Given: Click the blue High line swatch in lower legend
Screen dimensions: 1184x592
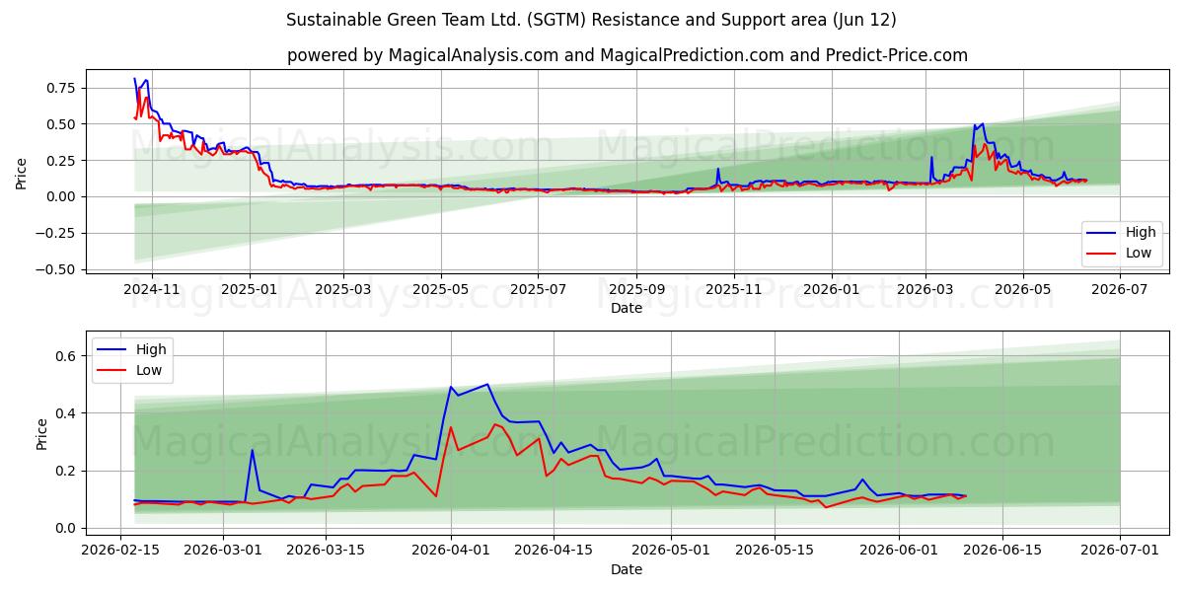Looking at the screenshot, I should pyautogui.click(x=112, y=349).
